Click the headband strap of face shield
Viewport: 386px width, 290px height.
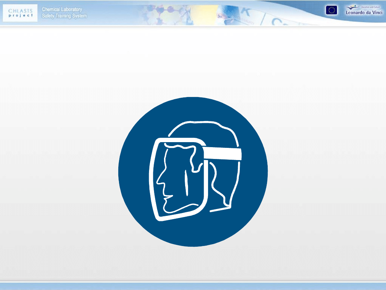(224, 154)
